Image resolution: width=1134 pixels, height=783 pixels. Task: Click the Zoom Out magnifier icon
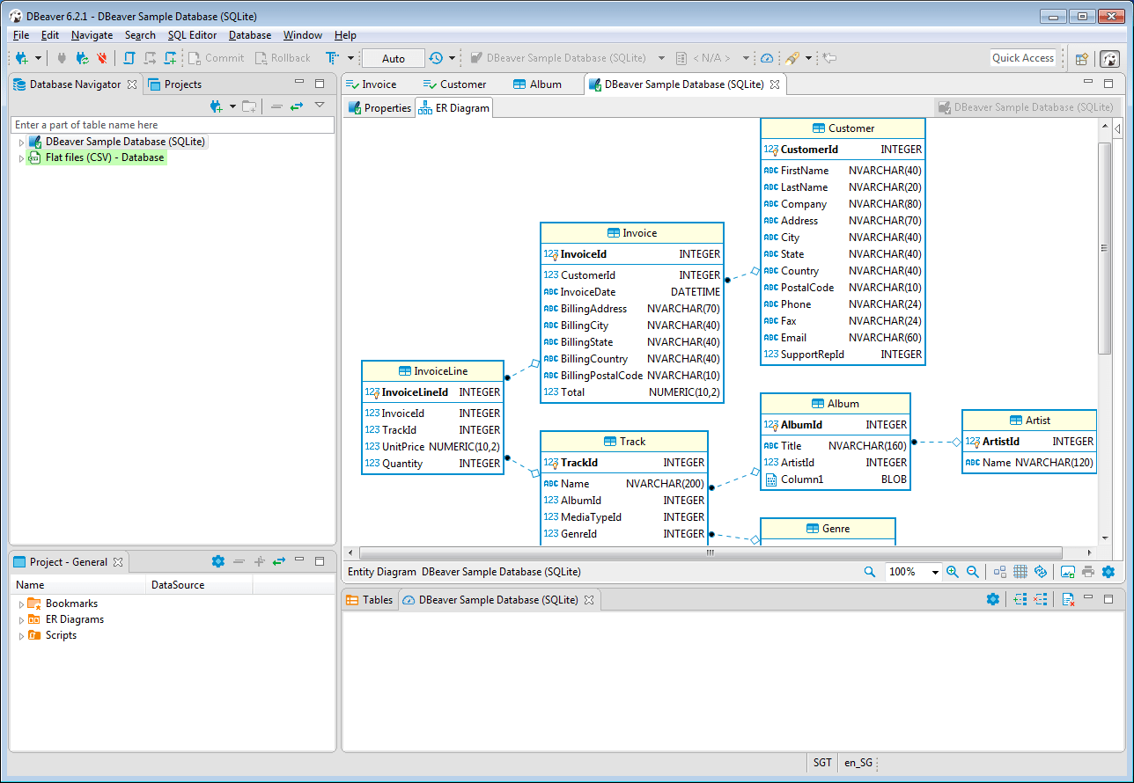pyautogui.click(x=973, y=572)
